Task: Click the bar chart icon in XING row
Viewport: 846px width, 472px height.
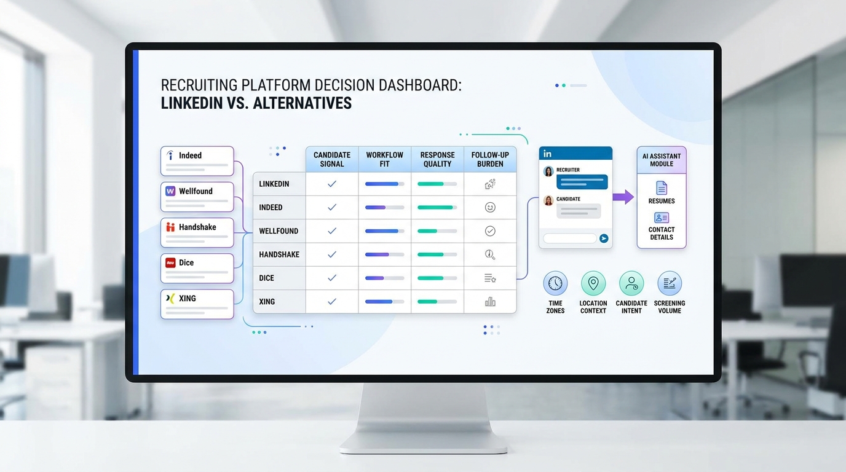Action: tap(490, 302)
